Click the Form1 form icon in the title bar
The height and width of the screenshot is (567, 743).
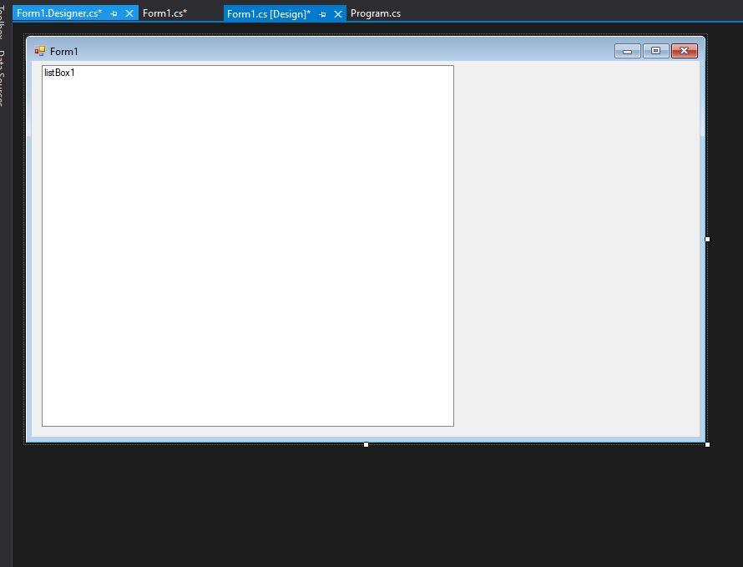(x=39, y=51)
